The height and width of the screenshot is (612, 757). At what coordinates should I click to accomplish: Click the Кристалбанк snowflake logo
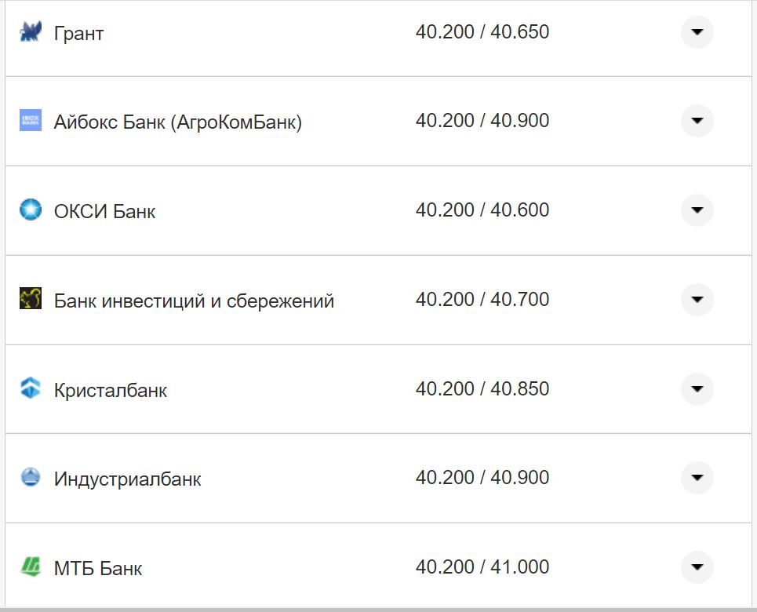point(30,388)
